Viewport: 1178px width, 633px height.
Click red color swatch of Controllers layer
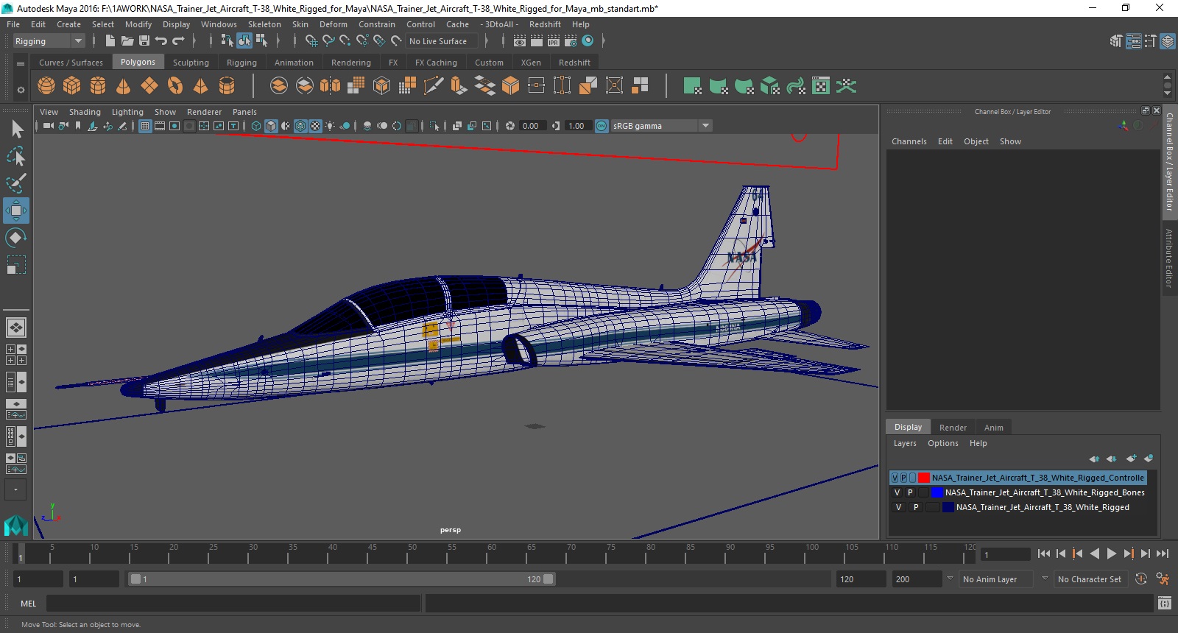[x=923, y=478]
